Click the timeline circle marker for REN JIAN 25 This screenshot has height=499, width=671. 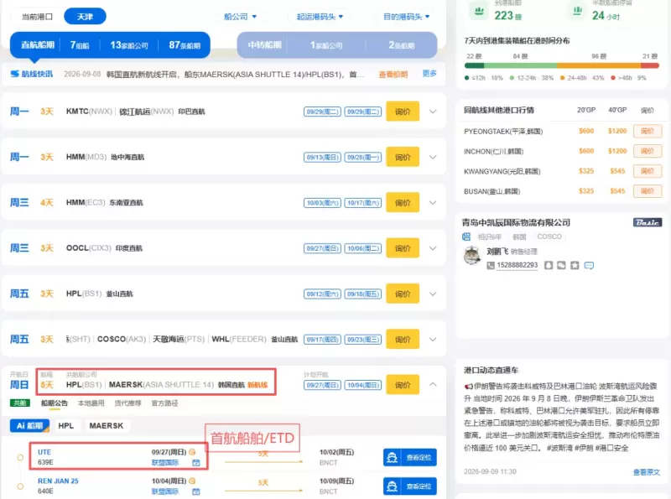point(20,486)
